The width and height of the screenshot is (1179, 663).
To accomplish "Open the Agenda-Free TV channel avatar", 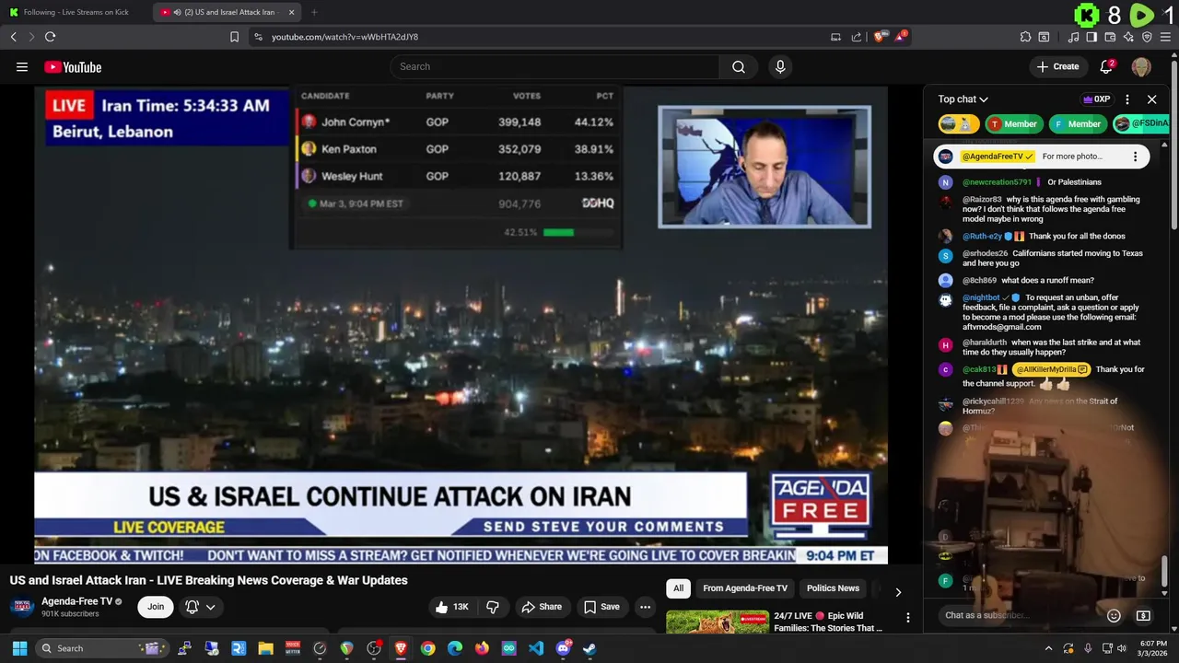I will coord(23,607).
